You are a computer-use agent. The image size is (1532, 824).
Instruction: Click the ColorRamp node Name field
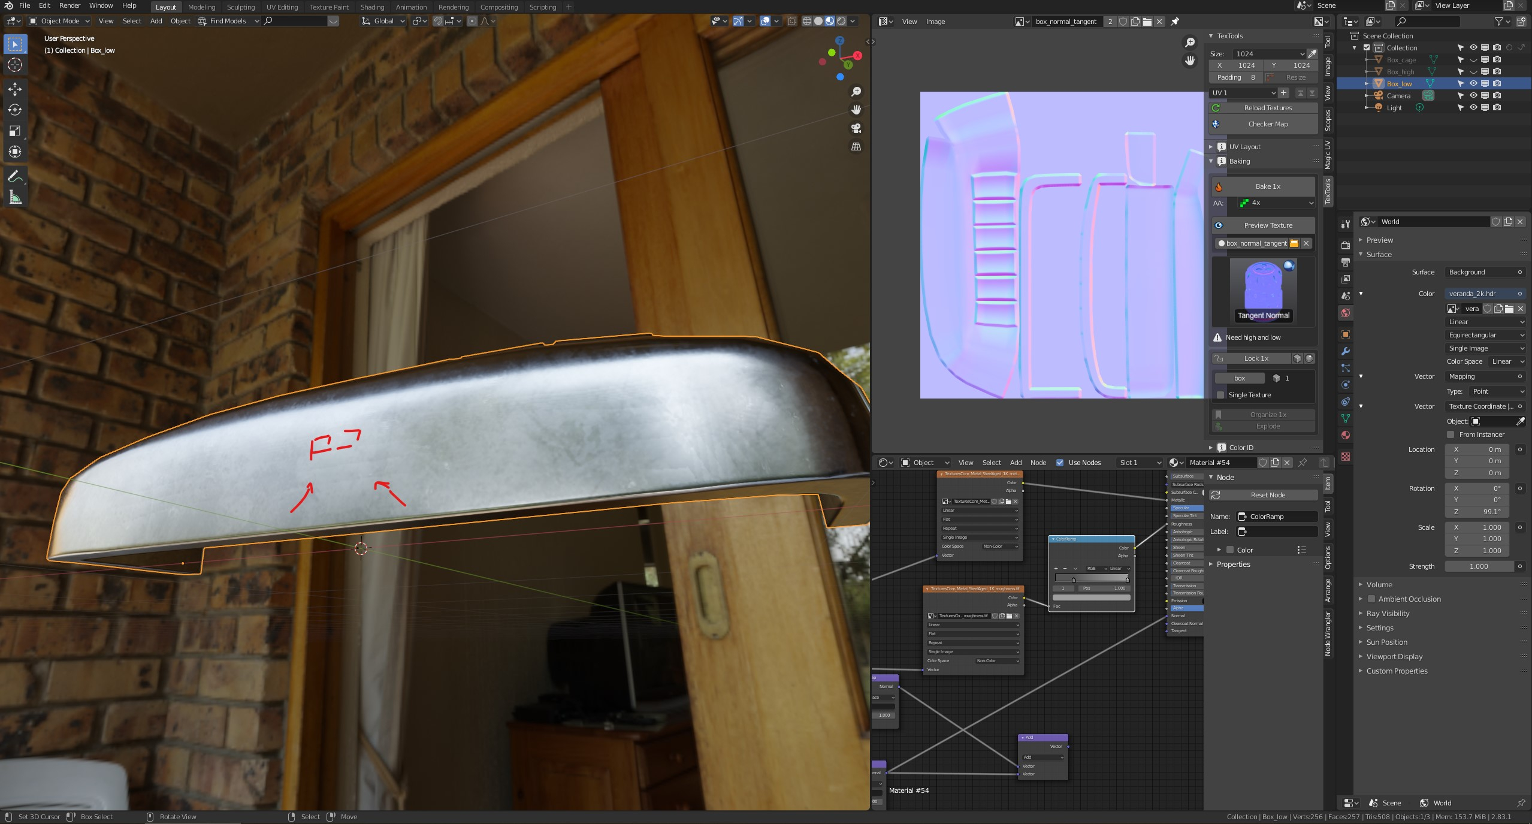[x=1277, y=517]
